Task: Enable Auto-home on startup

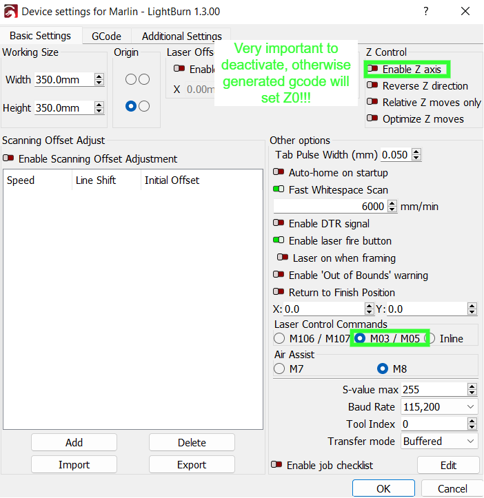Action: [279, 172]
